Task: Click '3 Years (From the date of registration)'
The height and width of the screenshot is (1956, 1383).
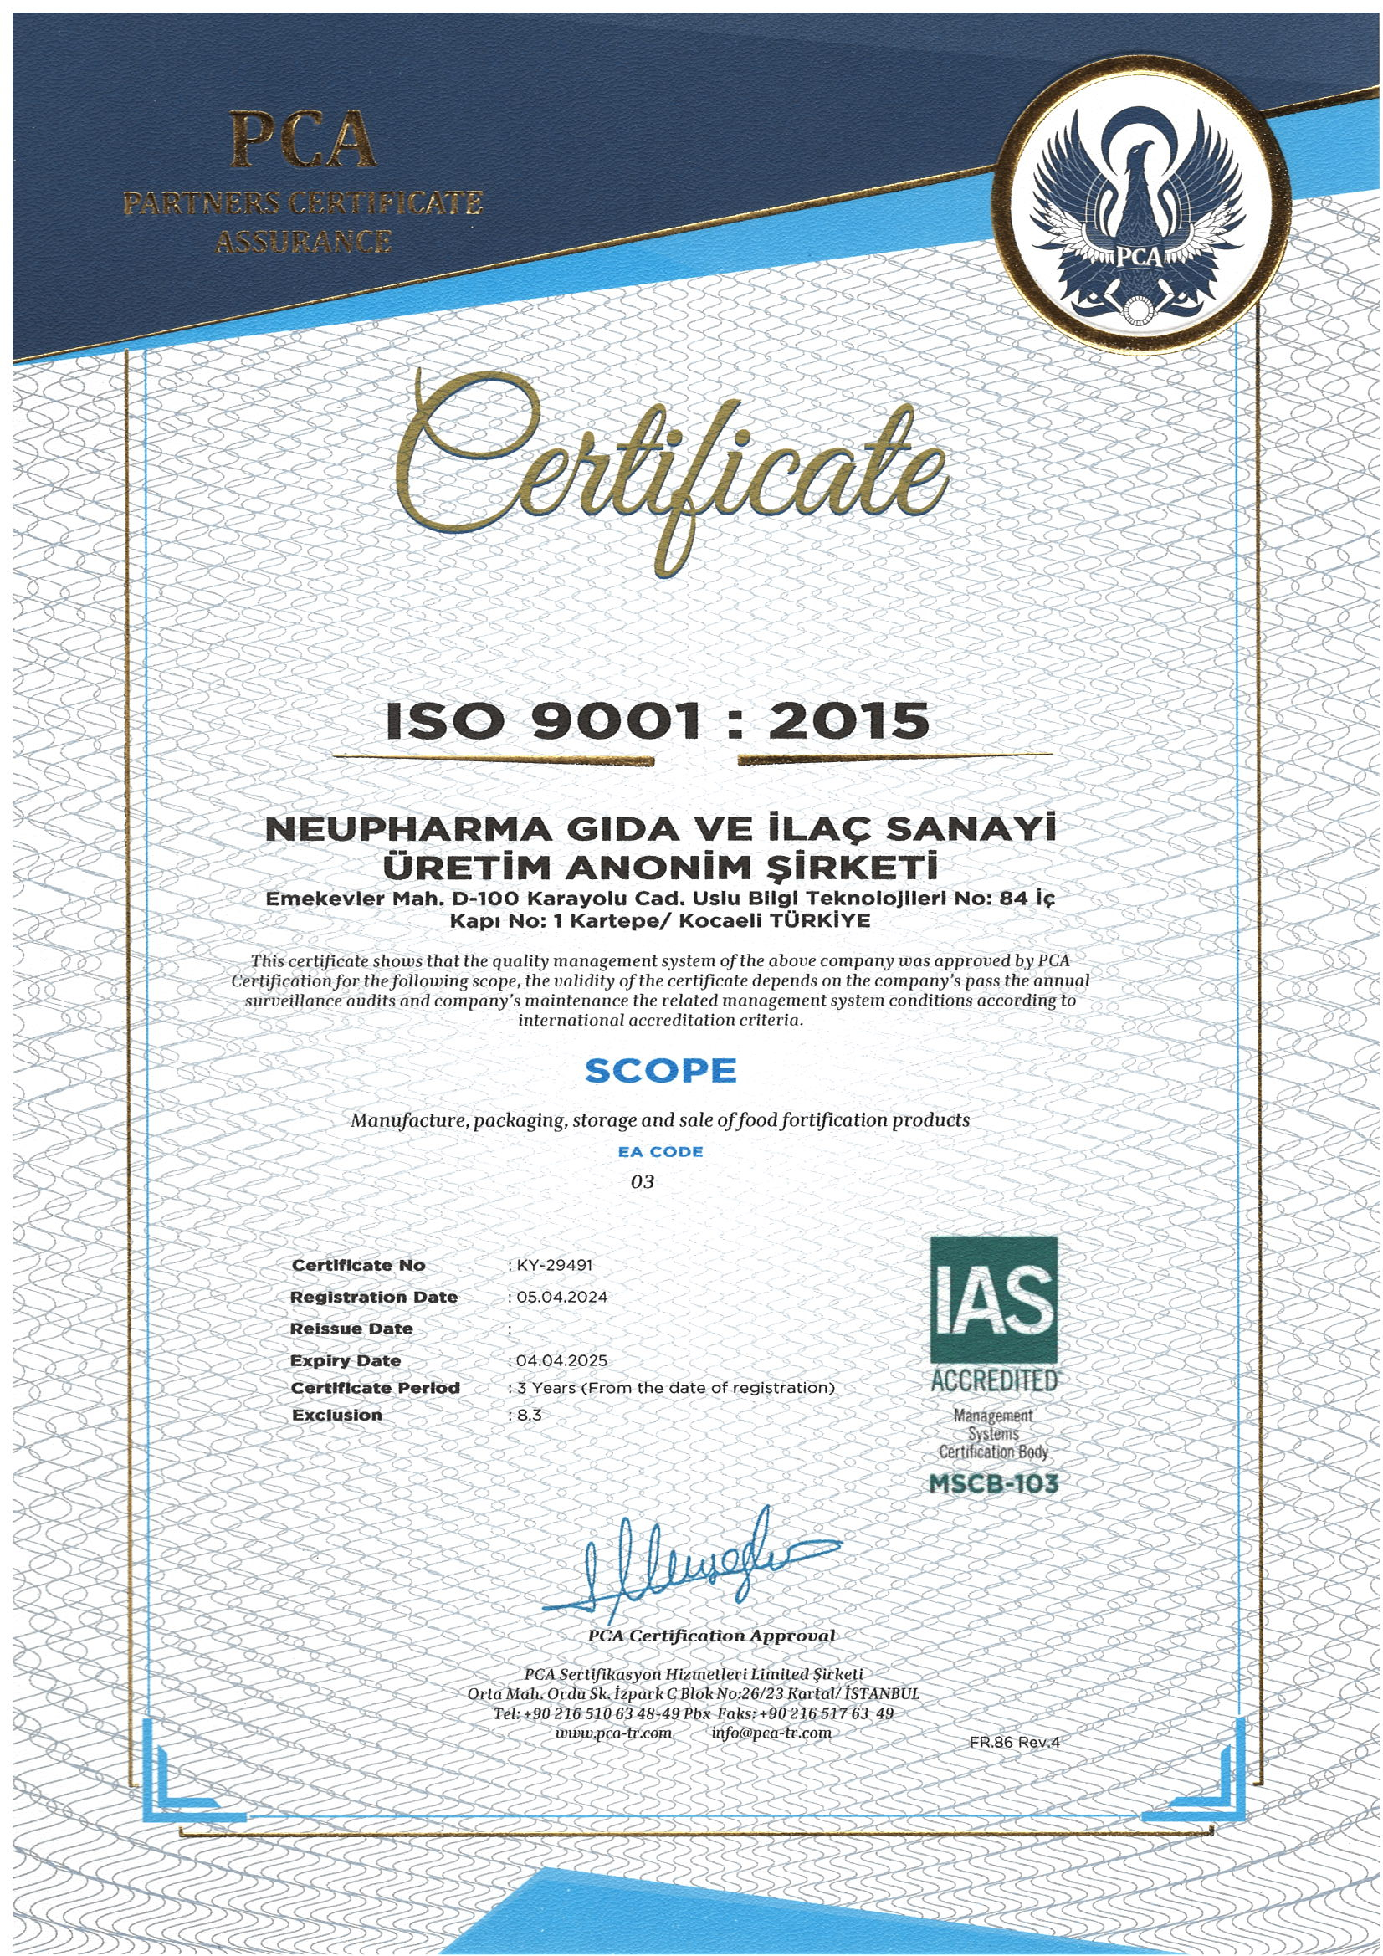Action: [676, 1388]
